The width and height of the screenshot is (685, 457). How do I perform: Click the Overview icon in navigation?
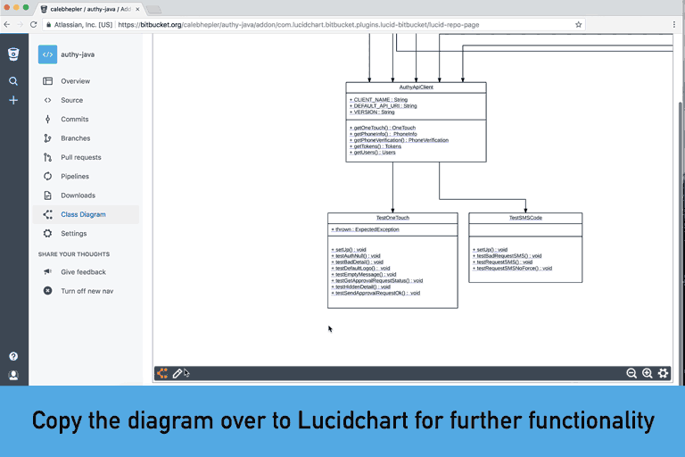click(47, 81)
